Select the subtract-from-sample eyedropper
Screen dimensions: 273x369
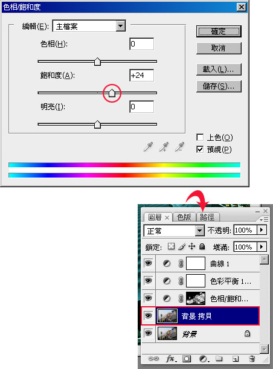(179, 147)
